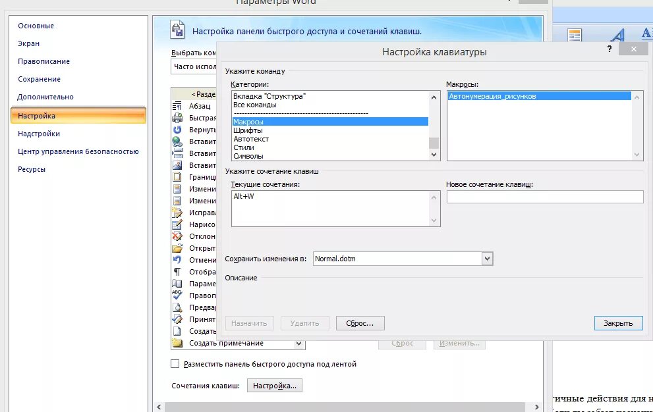Click the Открыть folder icon
Viewport: 653px width, 412px height.
pos(177,248)
